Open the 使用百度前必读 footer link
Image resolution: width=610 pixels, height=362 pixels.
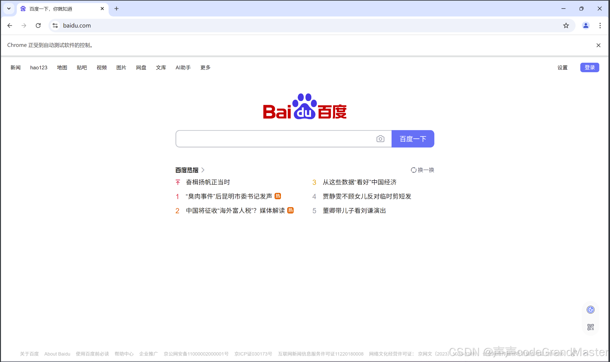point(92,354)
